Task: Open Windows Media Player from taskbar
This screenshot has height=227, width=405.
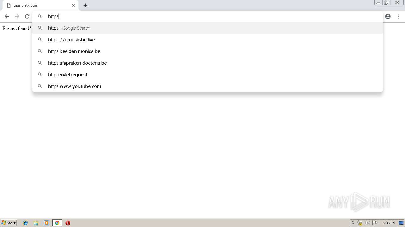Action: coord(47,223)
